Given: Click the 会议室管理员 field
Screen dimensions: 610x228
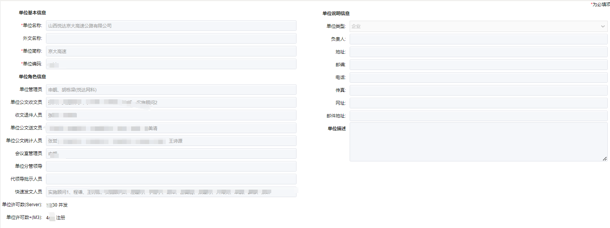Looking at the screenshot, I should (171, 154).
